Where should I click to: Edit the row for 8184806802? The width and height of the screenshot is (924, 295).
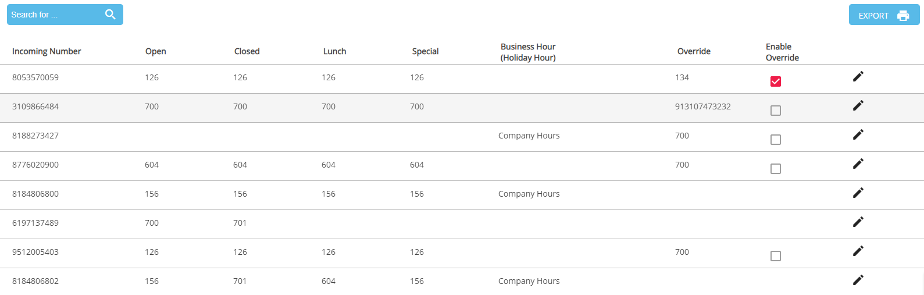click(858, 280)
